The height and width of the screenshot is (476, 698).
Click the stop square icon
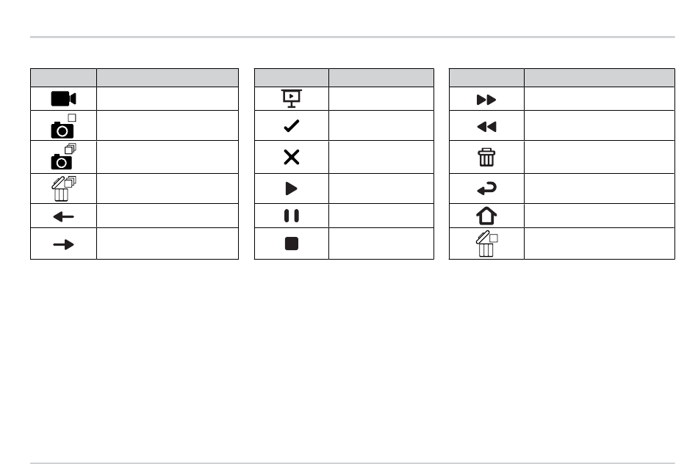tap(292, 244)
